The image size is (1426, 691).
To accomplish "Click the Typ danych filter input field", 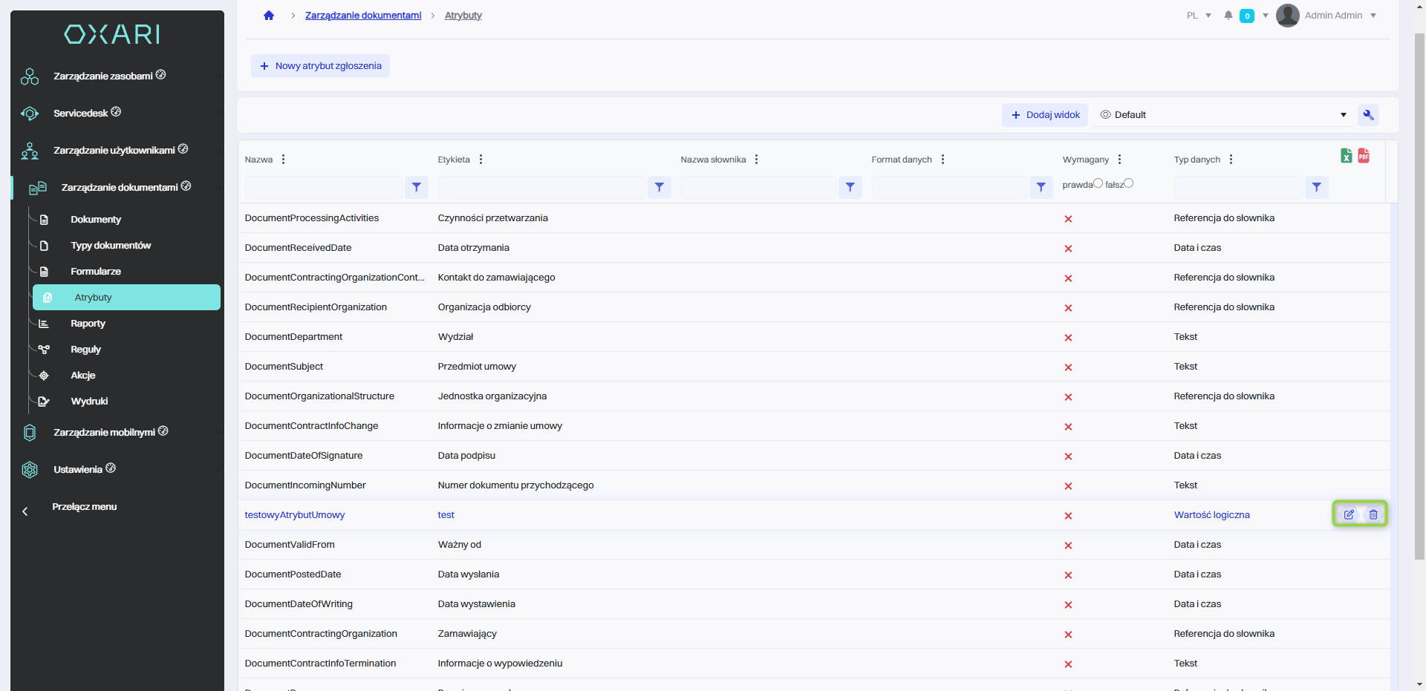I will (1237, 187).
